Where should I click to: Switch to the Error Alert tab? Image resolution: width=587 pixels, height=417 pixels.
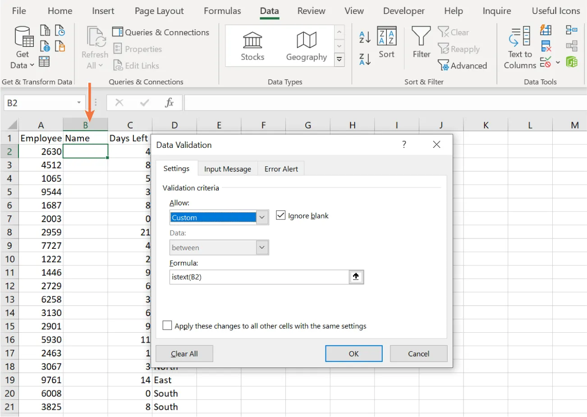(281, 169)
